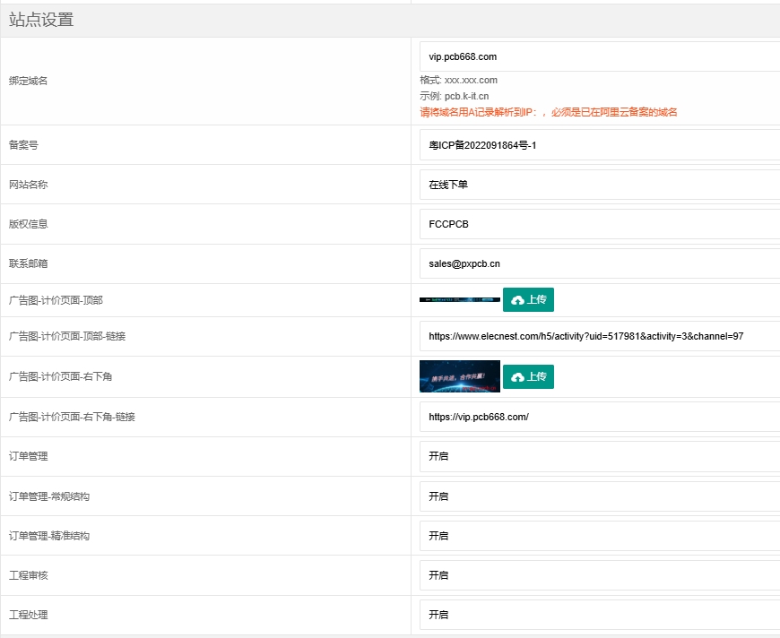Expand the 订单管理-常规结构 dropdown
Screen dimensions: 780x638
coord(599,496)
